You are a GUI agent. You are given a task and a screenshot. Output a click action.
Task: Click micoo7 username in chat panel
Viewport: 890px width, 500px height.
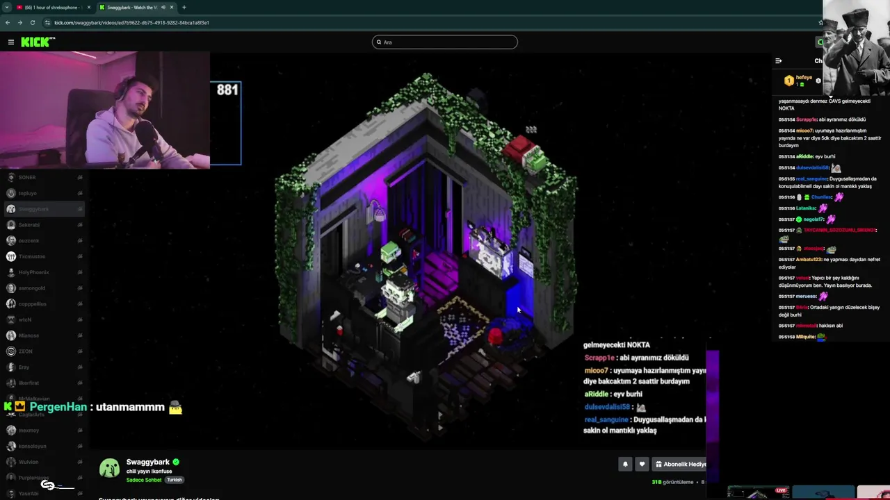(x=804, y=131)
